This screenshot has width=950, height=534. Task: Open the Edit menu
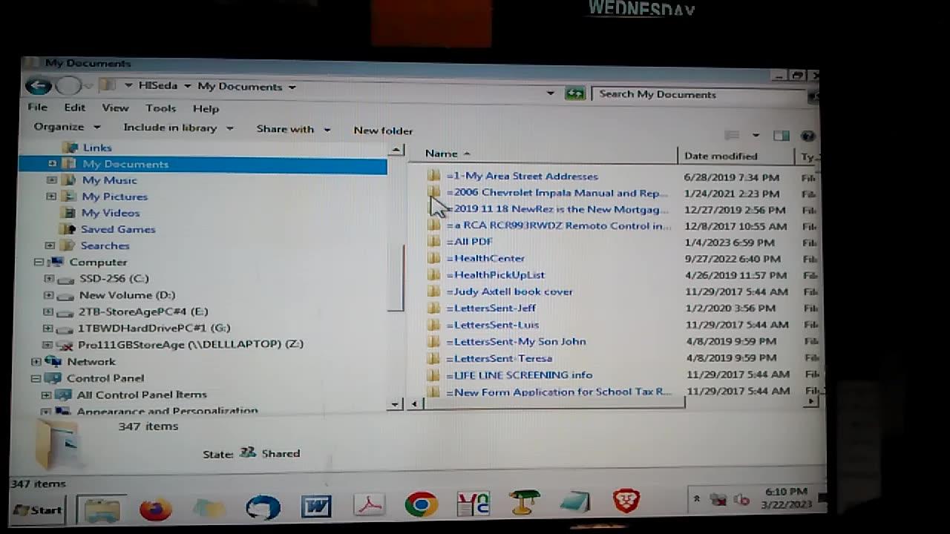coord(74,108)
